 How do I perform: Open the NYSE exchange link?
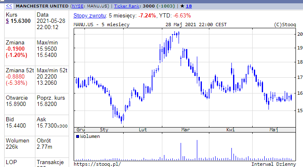click(x=78, y=6)
